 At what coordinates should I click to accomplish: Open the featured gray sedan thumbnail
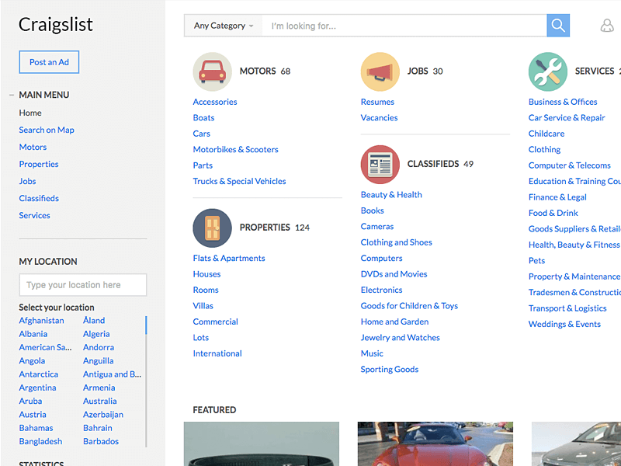coord(576,443)
